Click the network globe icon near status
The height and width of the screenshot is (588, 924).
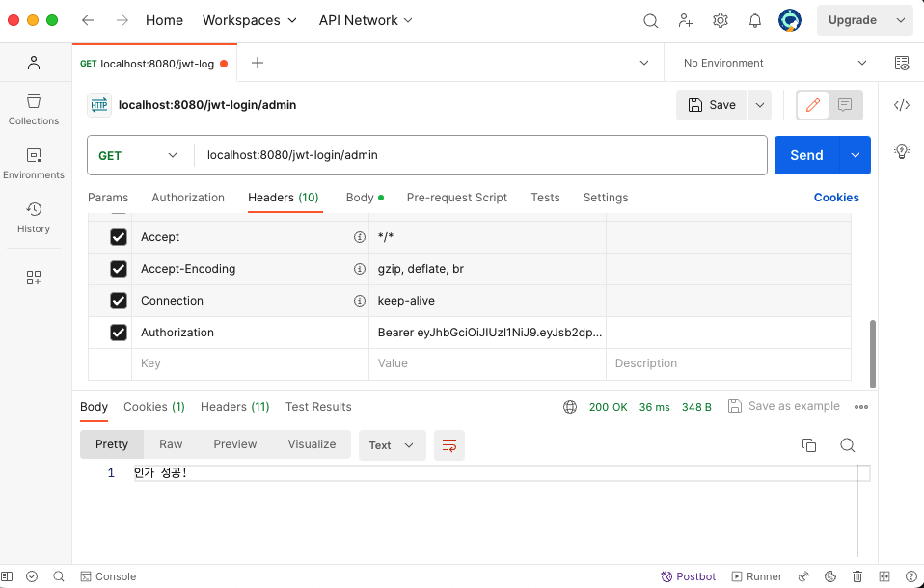570,407
